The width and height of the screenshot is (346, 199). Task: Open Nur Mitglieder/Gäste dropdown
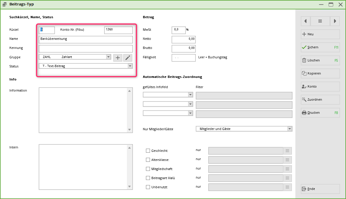290,129
